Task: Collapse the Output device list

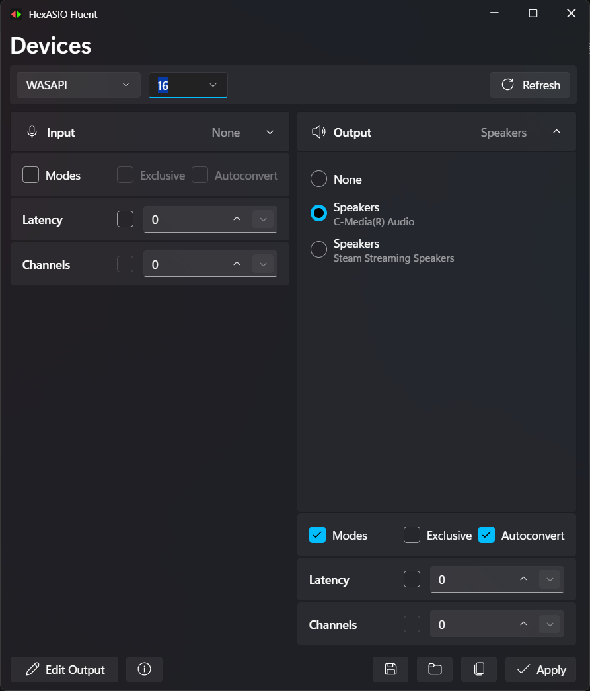Action: [x=556, y=131]
